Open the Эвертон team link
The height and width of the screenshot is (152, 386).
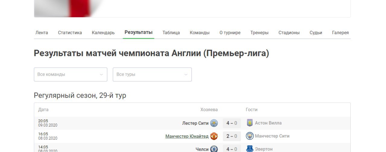264,149
